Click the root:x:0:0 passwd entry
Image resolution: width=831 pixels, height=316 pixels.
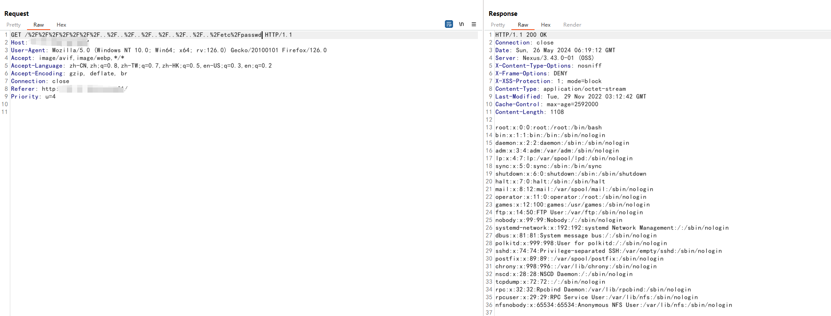pyautogui.click(x=548, y=127)
